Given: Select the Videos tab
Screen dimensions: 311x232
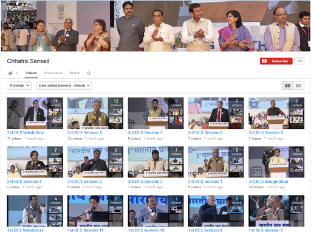Looking at the screenshot, I should 31,73.
